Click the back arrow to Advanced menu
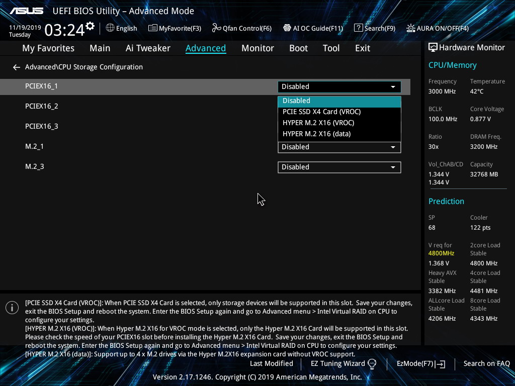This screenshot has width=515, height=386. pyautogui.click(x=17, y=67)
